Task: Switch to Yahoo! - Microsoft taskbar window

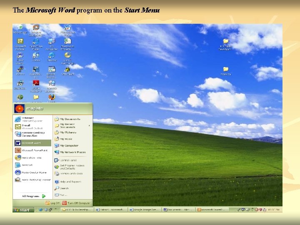Action: tap(111, 210)
